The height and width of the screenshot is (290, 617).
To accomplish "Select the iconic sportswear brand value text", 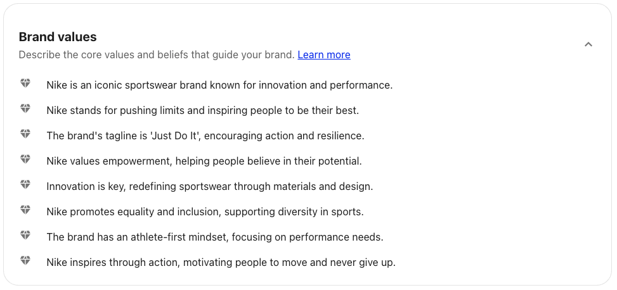I will tap(219, 85).
